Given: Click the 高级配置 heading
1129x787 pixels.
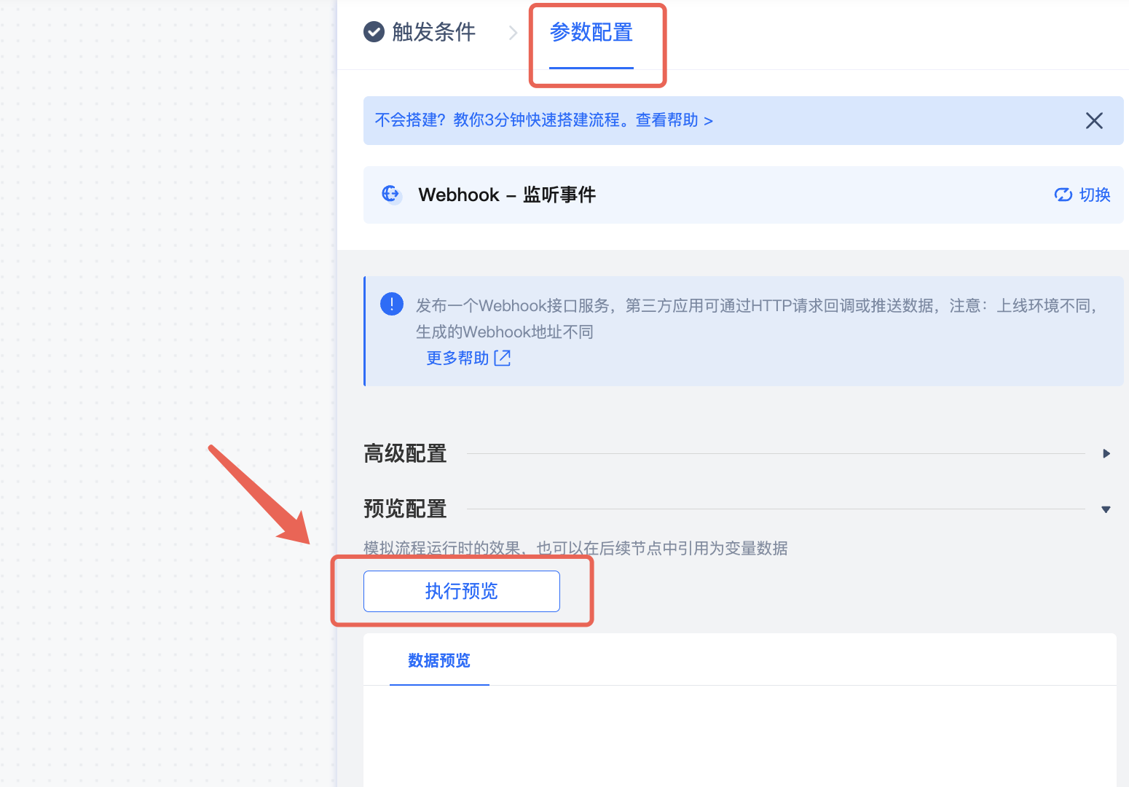Looking at the screenshot, I should 405,453.
